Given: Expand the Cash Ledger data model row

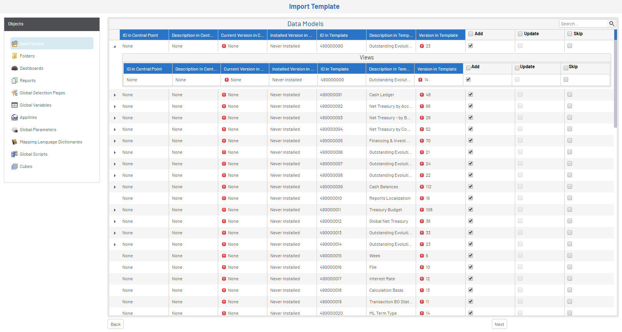Looking at the screenshot, I should (115, 95).
